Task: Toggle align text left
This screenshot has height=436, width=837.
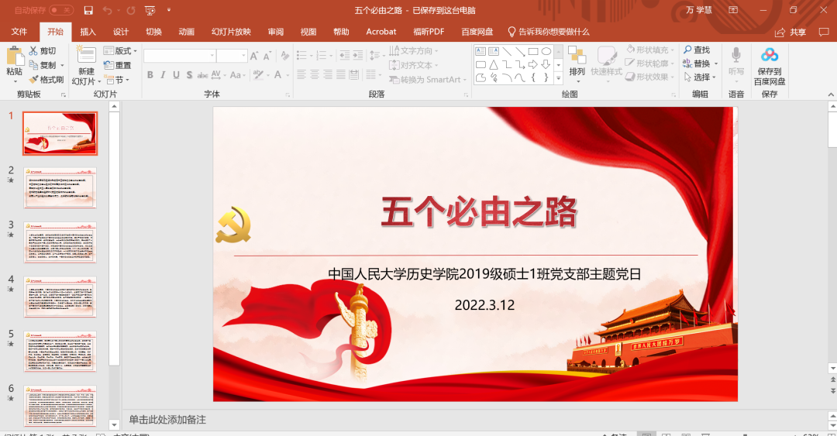Action: point(301,74)
